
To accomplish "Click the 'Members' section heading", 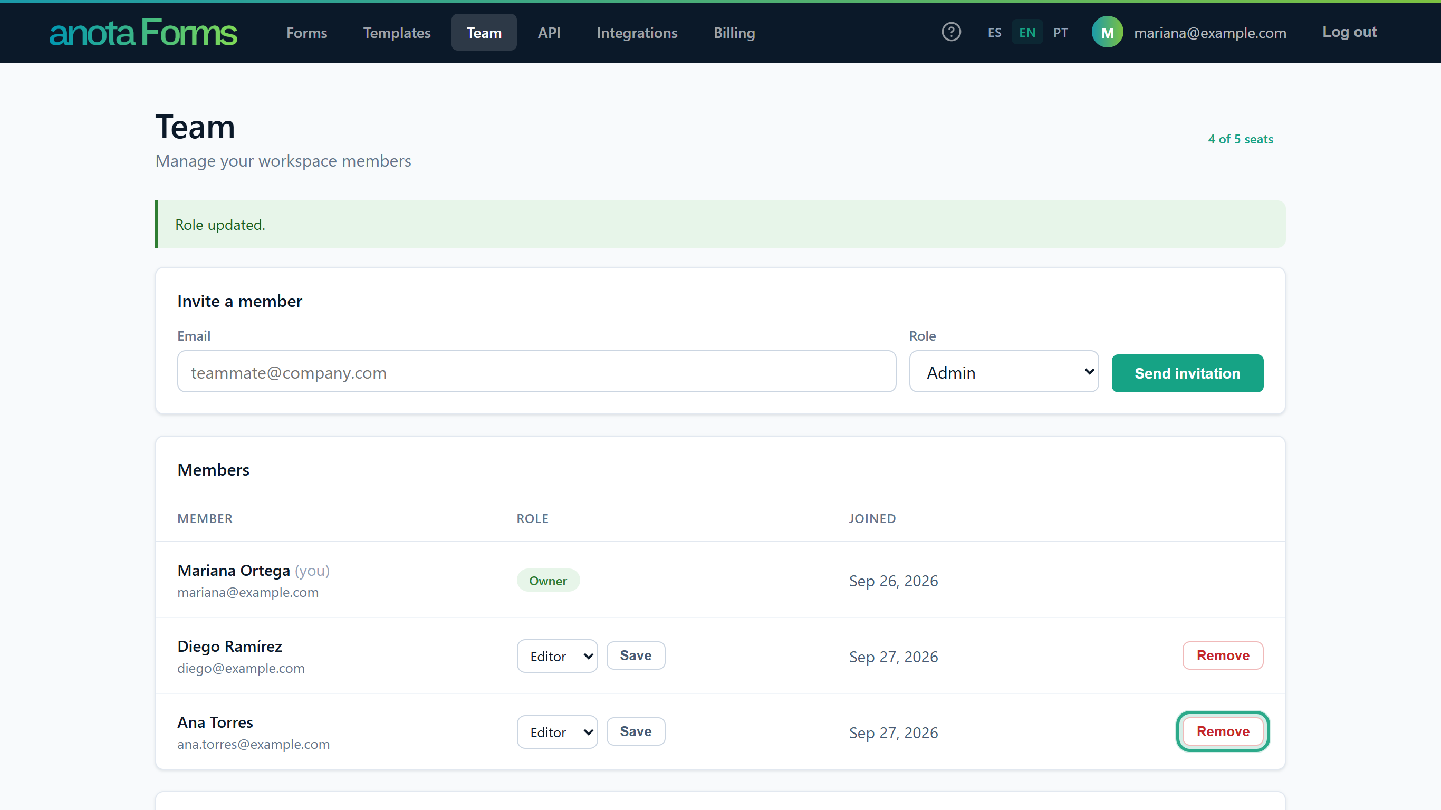I will 213,469.
